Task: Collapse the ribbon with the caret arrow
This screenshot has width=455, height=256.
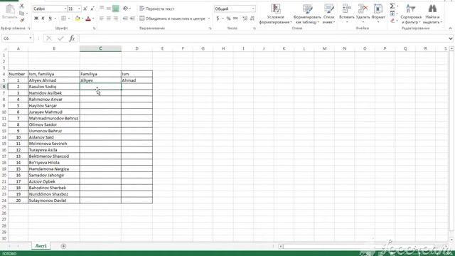Action: click(x=450, y=28)
